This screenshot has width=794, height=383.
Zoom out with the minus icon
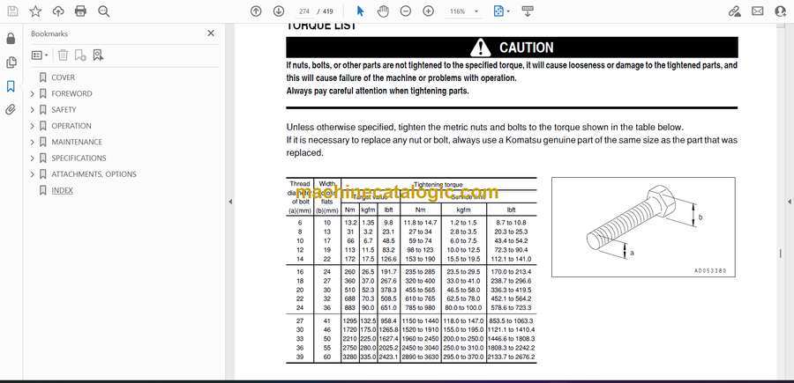pyautogui.click(x=406, y=11)
